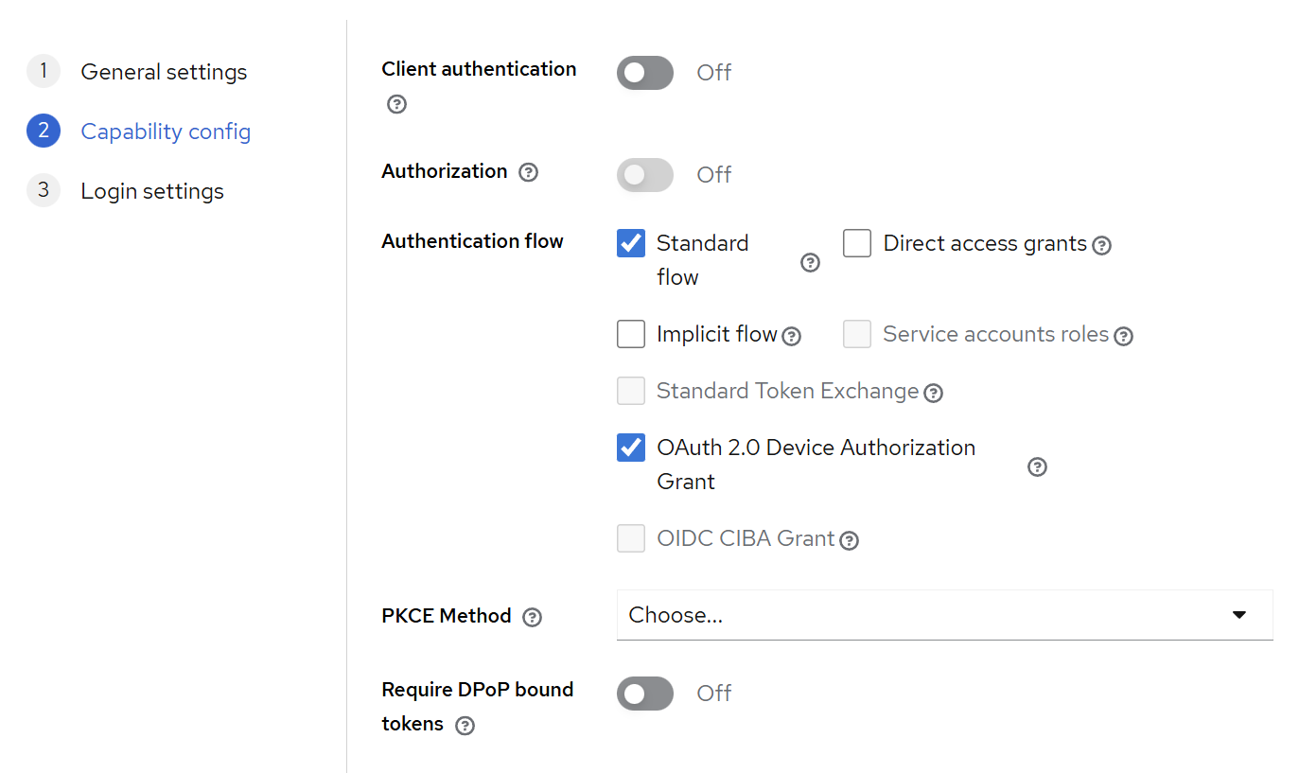
Task: Check the Direct access grants checkbox
Action: 856,242
